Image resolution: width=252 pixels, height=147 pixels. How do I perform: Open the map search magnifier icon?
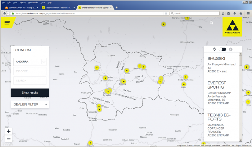point(212,23)
